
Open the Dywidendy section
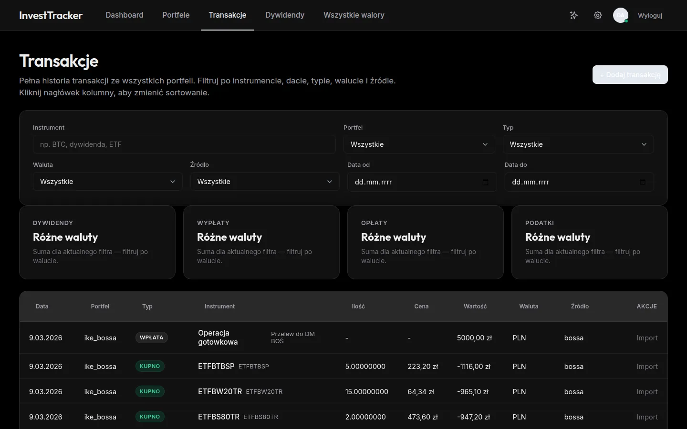(x=285, y=15)
